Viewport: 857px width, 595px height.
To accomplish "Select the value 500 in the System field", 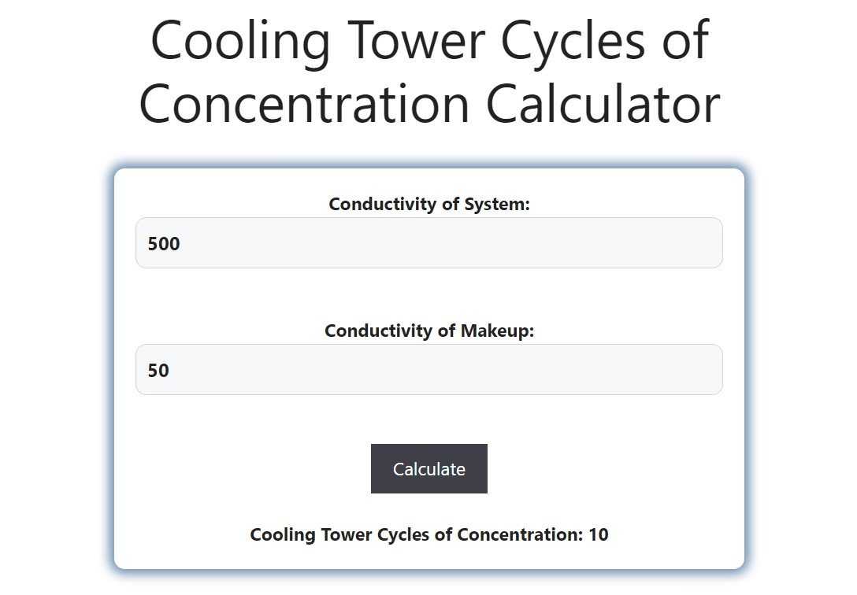I will pyautogui.click(x=163, y=243).
